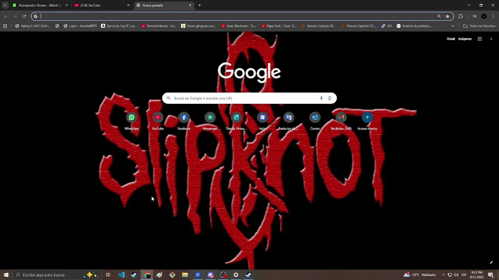
Task: Open the volume control in tray
Action: click(456, 275)
